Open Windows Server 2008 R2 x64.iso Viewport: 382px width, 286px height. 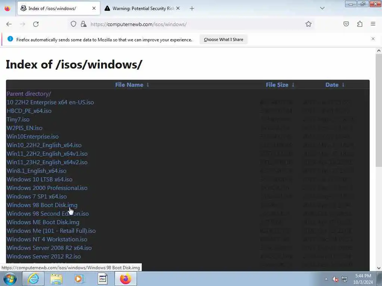tap(49, 248)
